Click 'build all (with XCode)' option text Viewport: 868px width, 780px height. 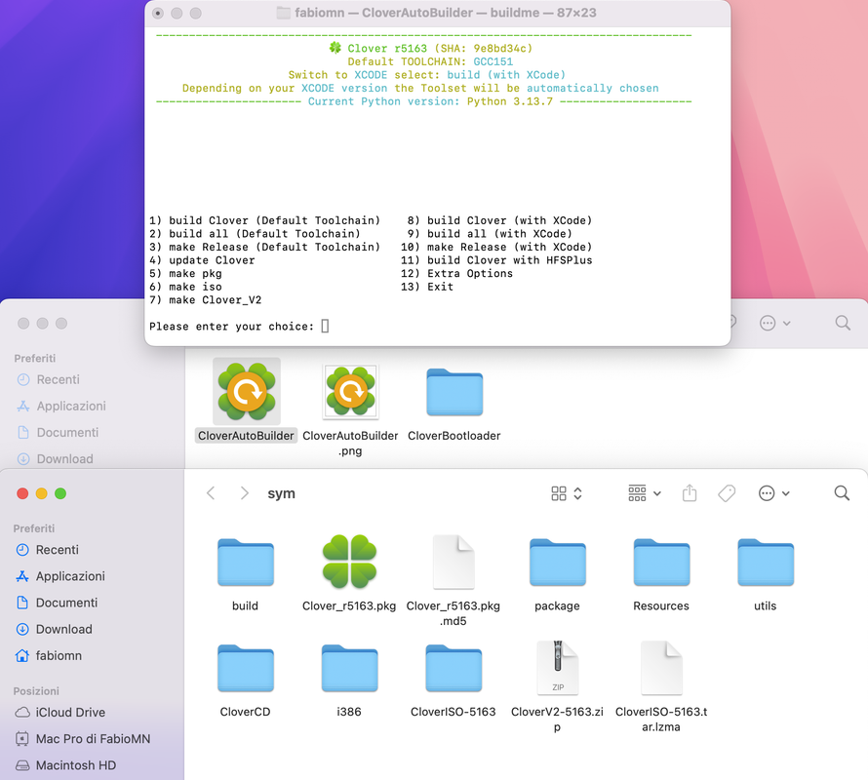click(x=499, y=234)
